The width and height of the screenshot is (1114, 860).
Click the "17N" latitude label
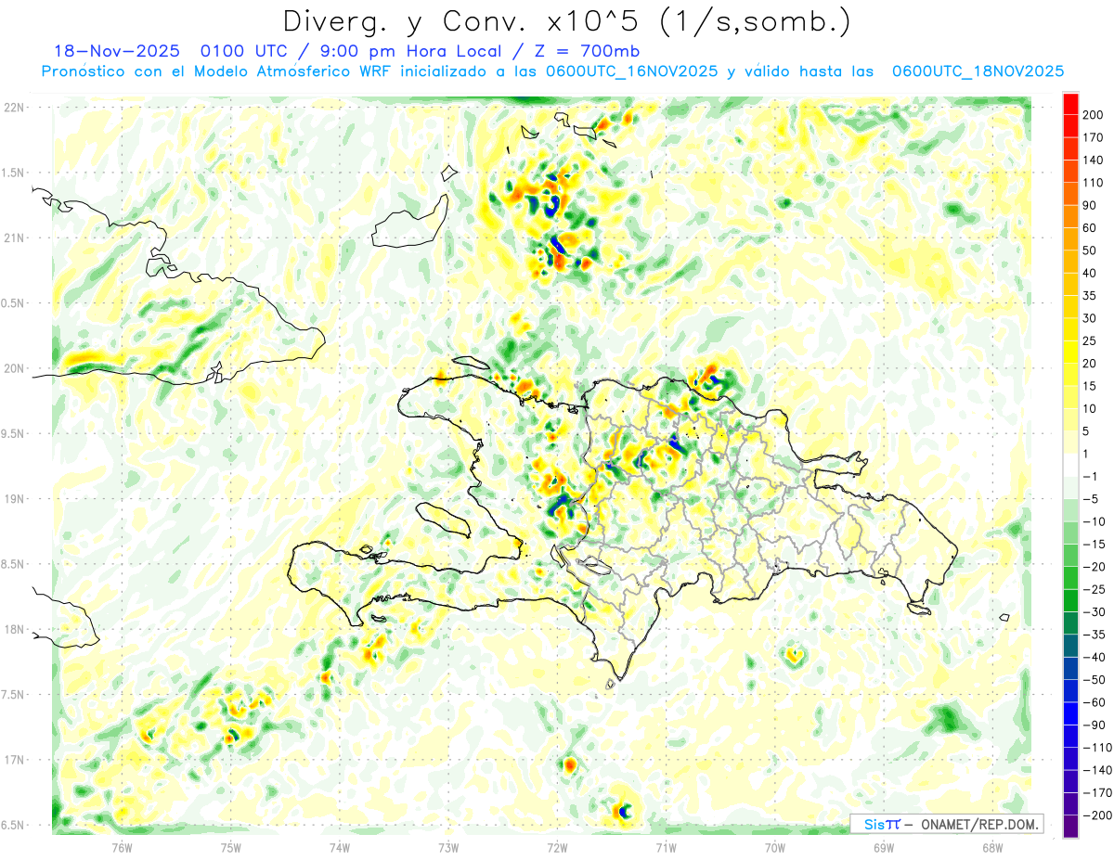point(14,760)
